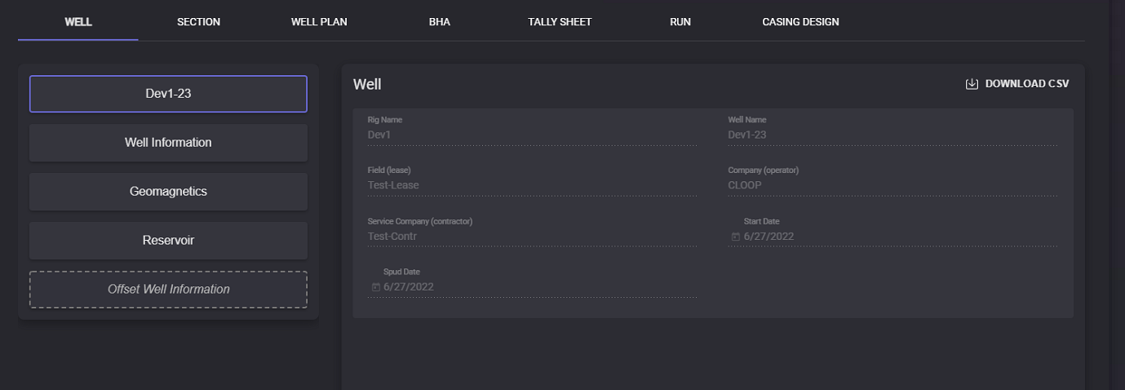Click the Service Company (contractor) field

532,237
